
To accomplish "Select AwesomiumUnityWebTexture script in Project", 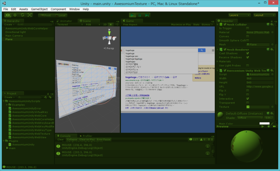I will (31, 134).
